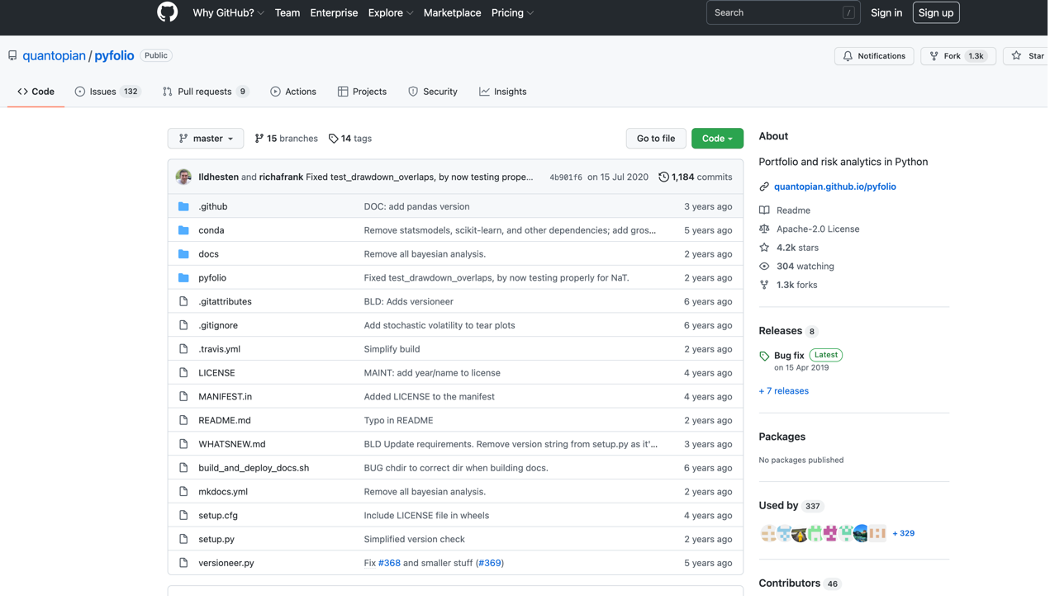1050x600 pixels.
Task: Open the Actions tab
Action: click(293, 92)
